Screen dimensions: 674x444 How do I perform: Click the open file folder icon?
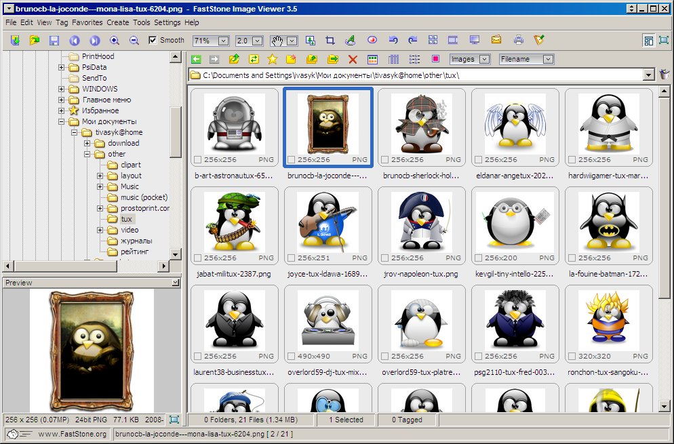click(x=35, y=41)
